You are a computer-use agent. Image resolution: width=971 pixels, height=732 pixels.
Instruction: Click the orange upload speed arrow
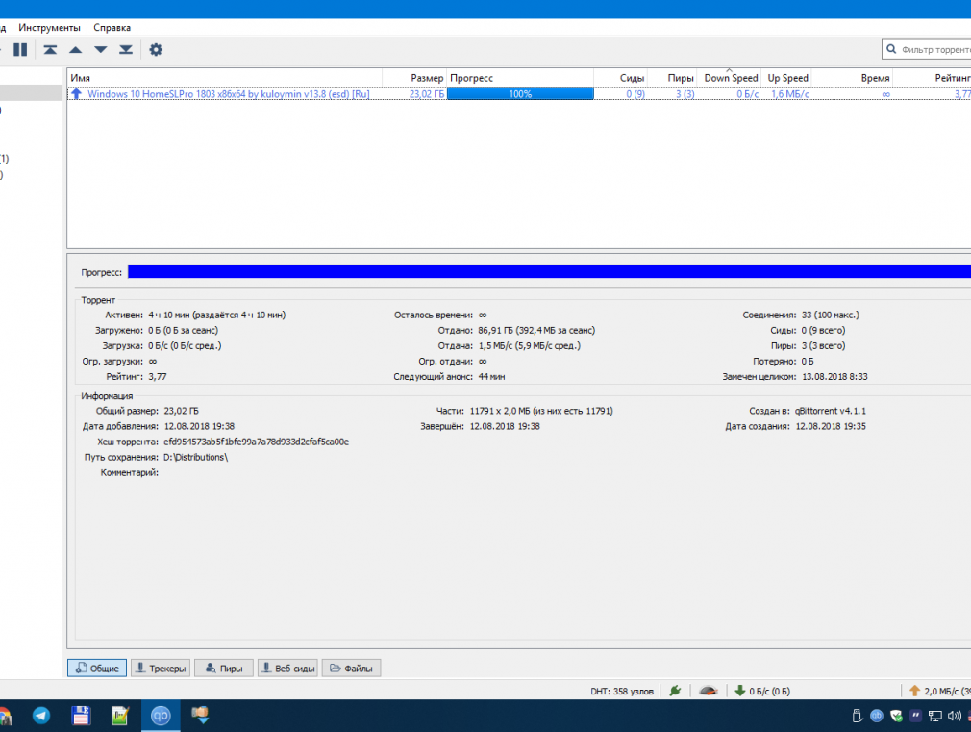(914, 691)
